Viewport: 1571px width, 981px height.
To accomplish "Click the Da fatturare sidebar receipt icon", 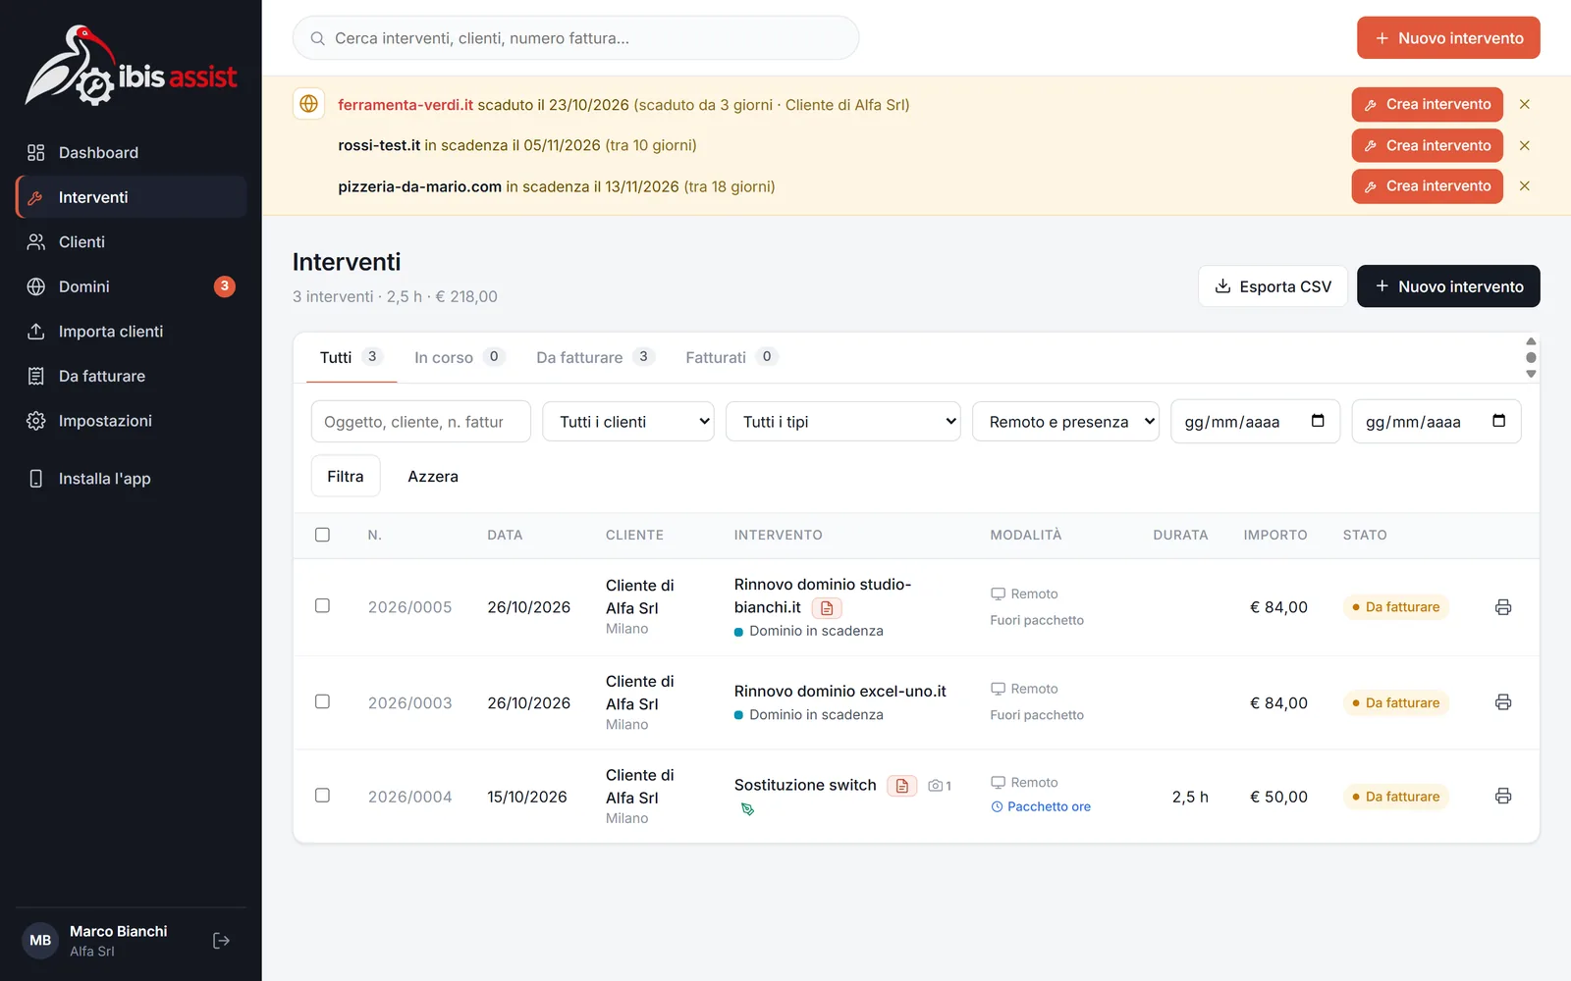I will click(36, 376).
